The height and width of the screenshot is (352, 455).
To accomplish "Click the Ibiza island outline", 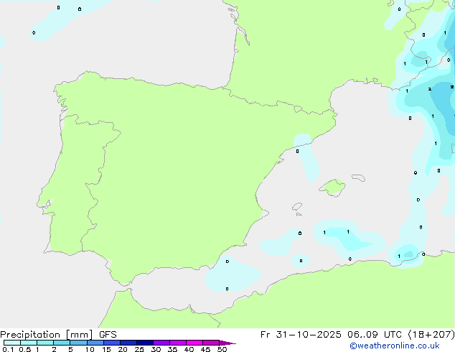I will 297,207.
